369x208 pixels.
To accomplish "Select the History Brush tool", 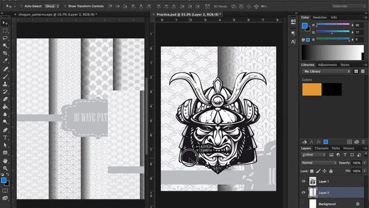I will (5, 91).
